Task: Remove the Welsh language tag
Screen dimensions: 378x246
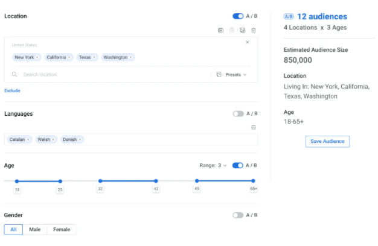Action: click(53, 139)
